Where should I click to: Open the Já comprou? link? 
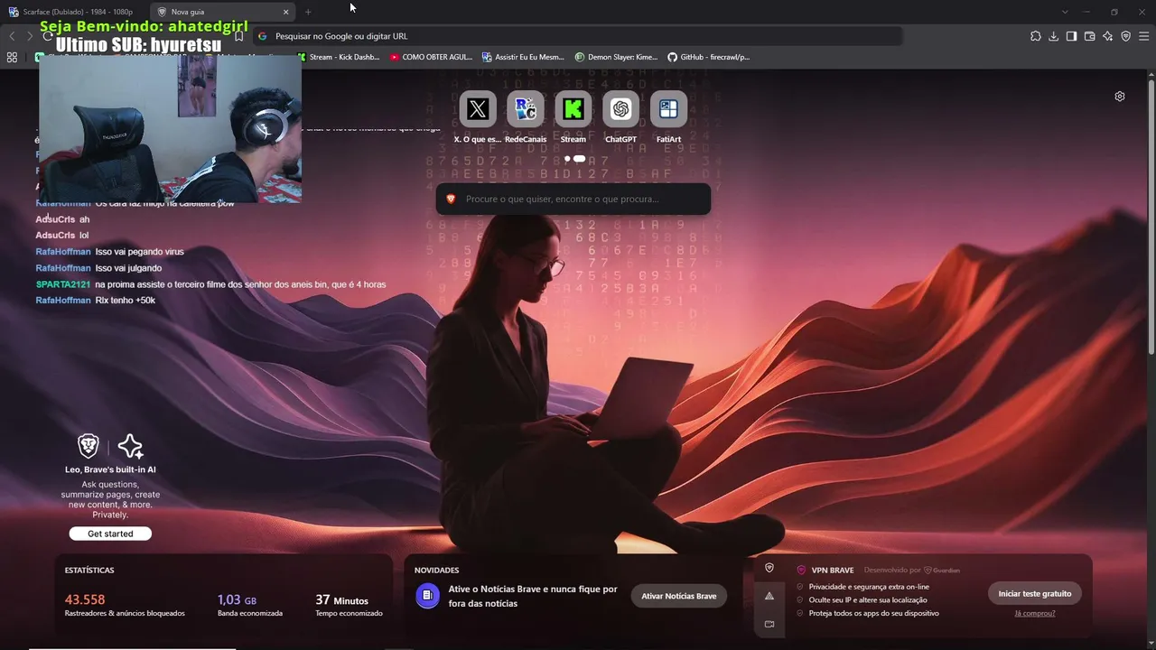pyautogui.click(x=1035, y=614)
